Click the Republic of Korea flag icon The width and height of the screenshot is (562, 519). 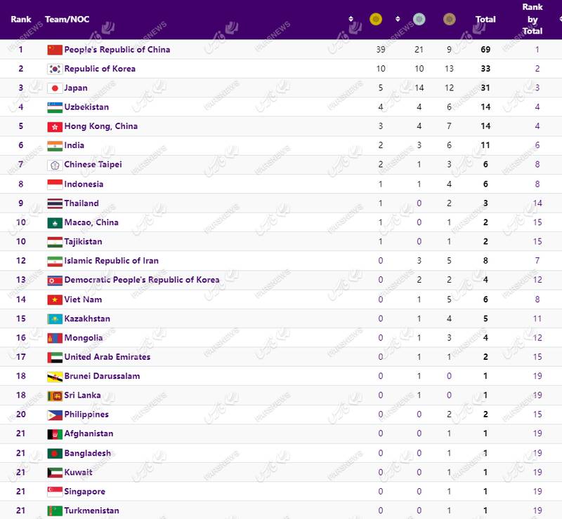click(55, 69)
